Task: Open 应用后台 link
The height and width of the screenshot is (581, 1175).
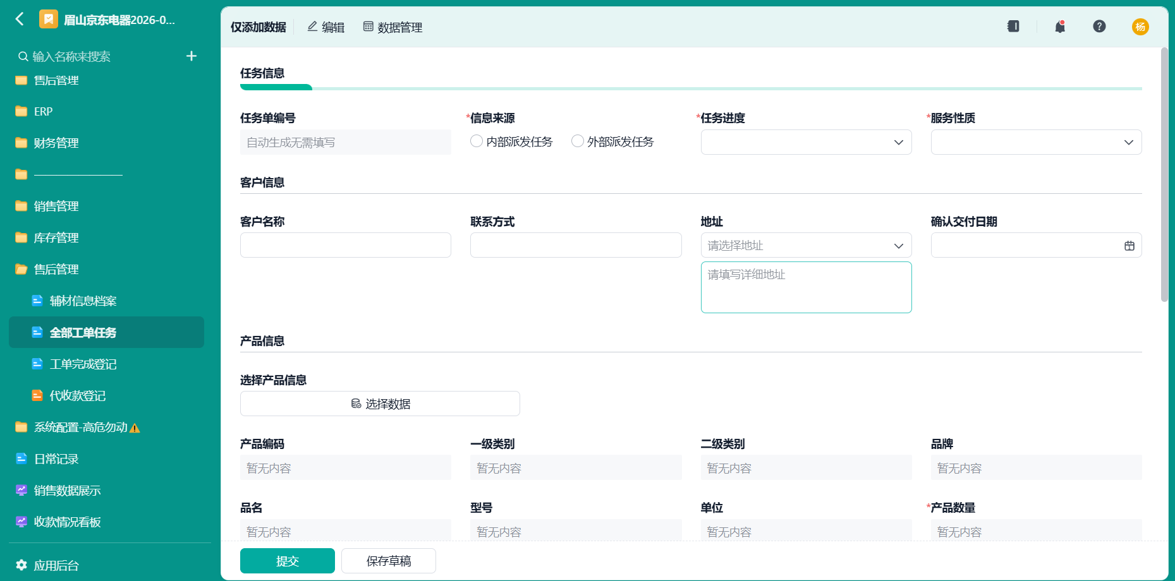Action: click(x=56, y=566)
